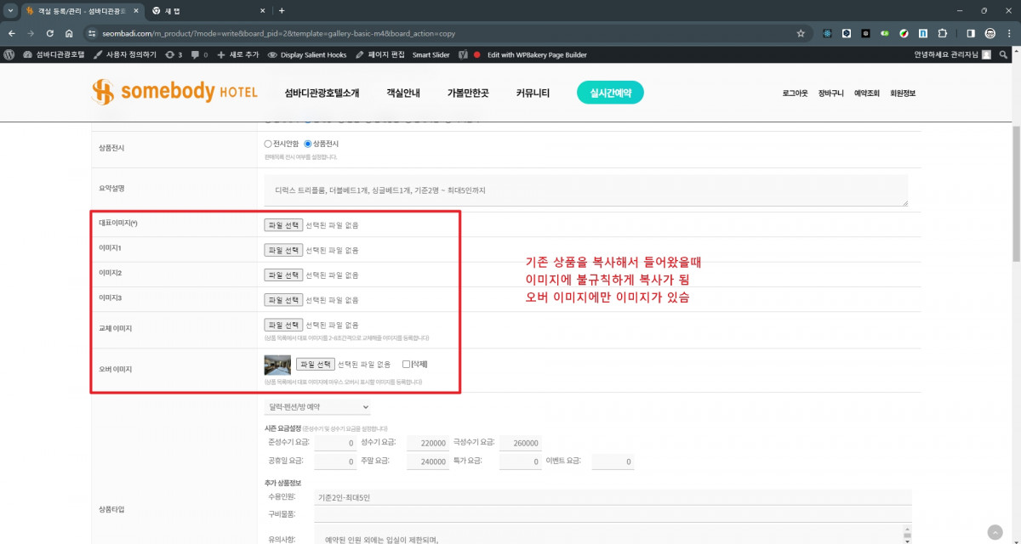The height and width of the screenshot is (544, 1021).
Task: Click 페이지 편집 in admin bar
Action: tap(379, 54)
